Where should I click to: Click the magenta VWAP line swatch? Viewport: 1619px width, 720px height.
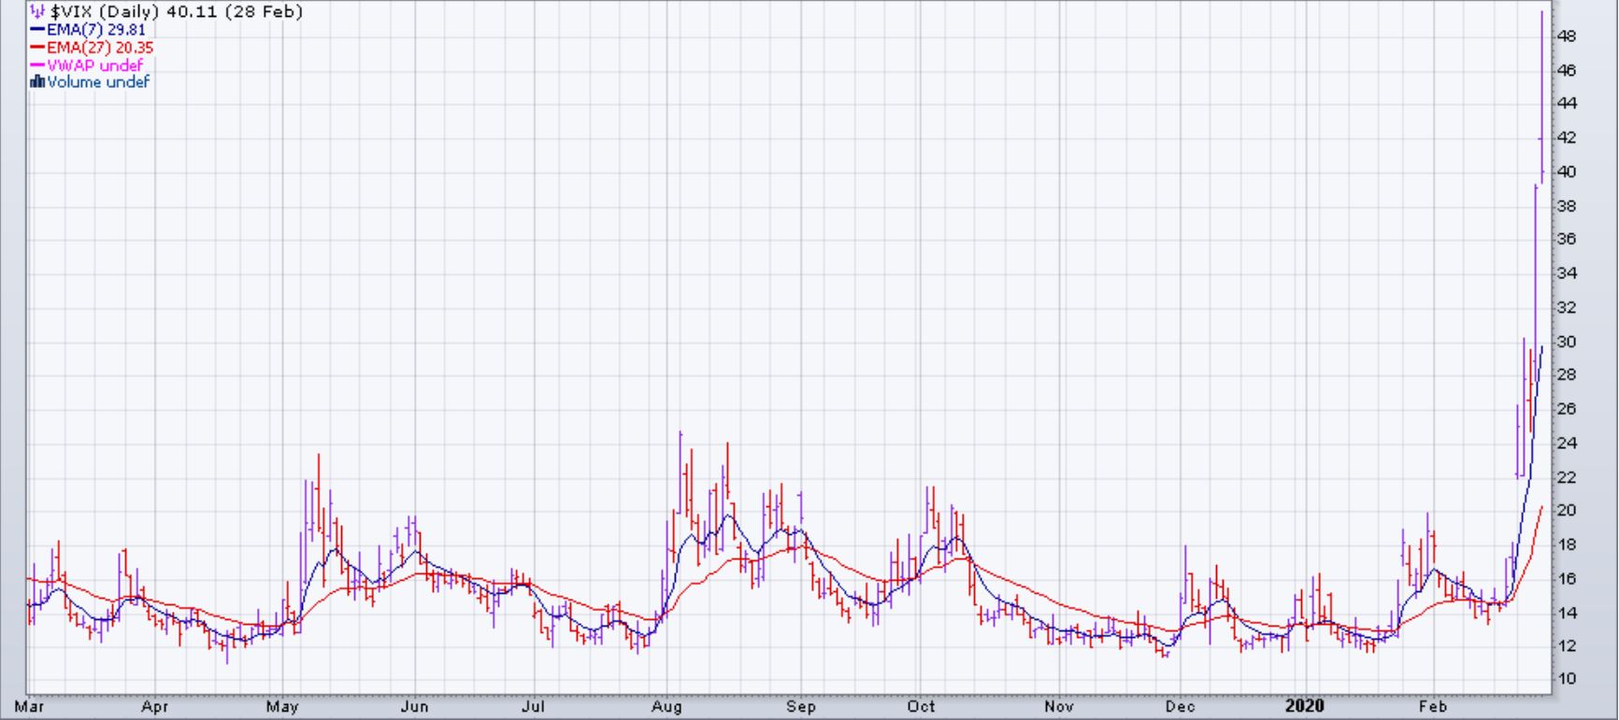pyautogui.click(x=37, y=65)
